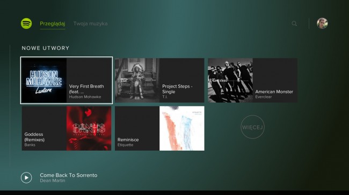The width and height of the screenshot is (349, 195).
Task: Click T.I. artist name
Action: [165, 97]
